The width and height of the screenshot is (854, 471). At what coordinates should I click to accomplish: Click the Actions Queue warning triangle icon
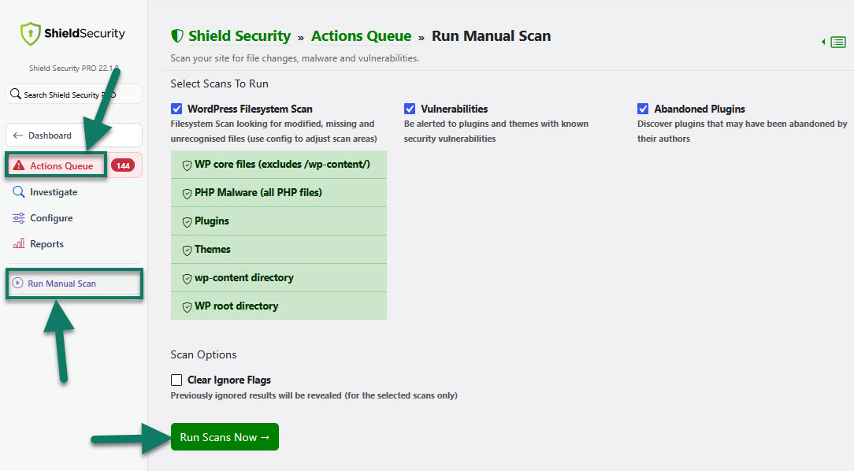pyautogui.click(x=19, y=165)
